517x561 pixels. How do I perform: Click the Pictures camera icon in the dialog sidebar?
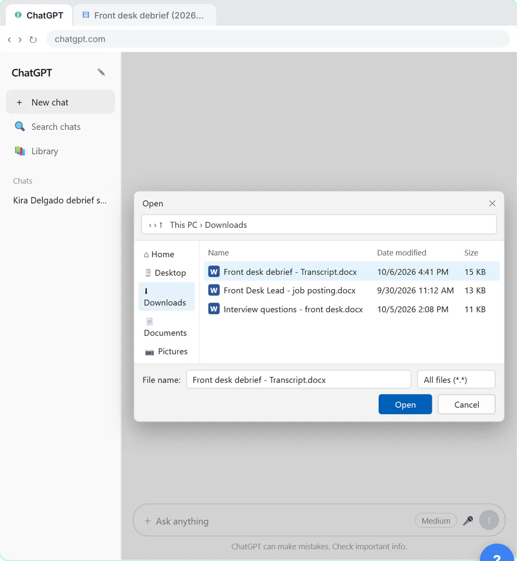pos(149,352)
